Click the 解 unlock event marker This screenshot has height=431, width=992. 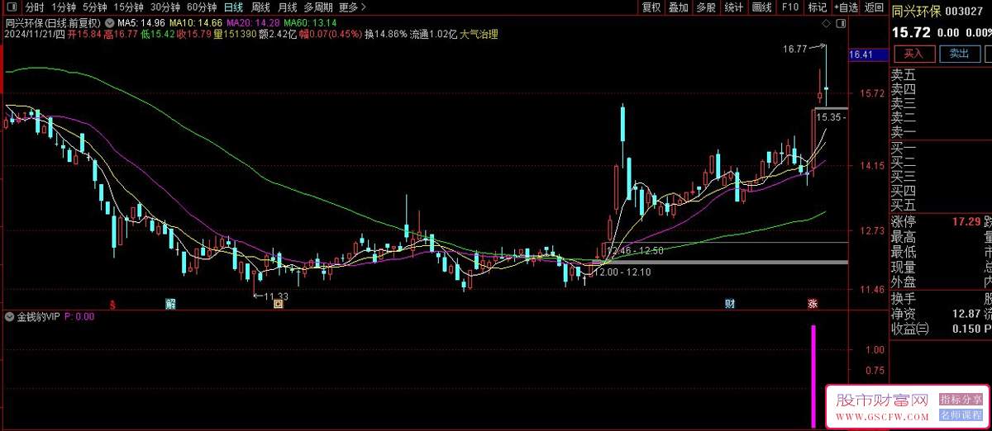170,304
